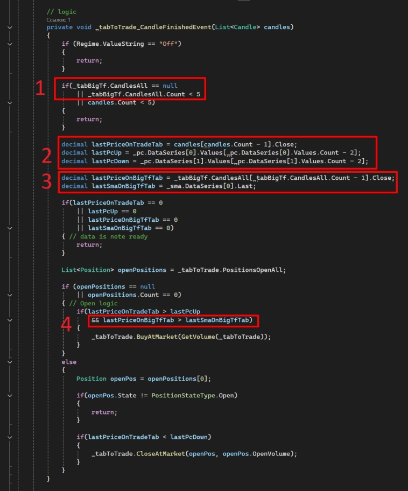Click the private keyword of the method
Image resolution: width=408 pixels, height=491 pixels.
(x=60, y=27)
